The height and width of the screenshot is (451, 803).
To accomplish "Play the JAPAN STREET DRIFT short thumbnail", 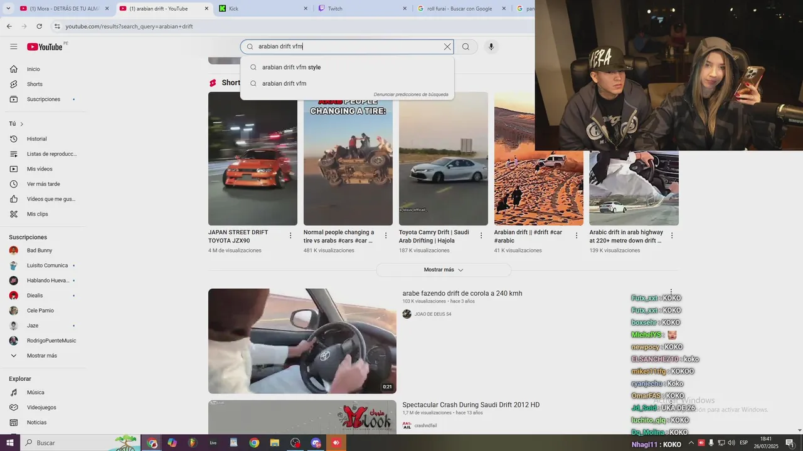I will [253, 158].
